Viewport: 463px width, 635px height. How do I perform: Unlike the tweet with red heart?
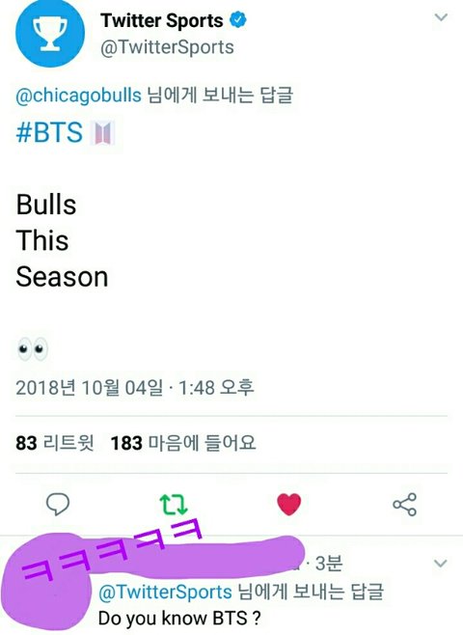pyautogui.click(x=289, y=504)
